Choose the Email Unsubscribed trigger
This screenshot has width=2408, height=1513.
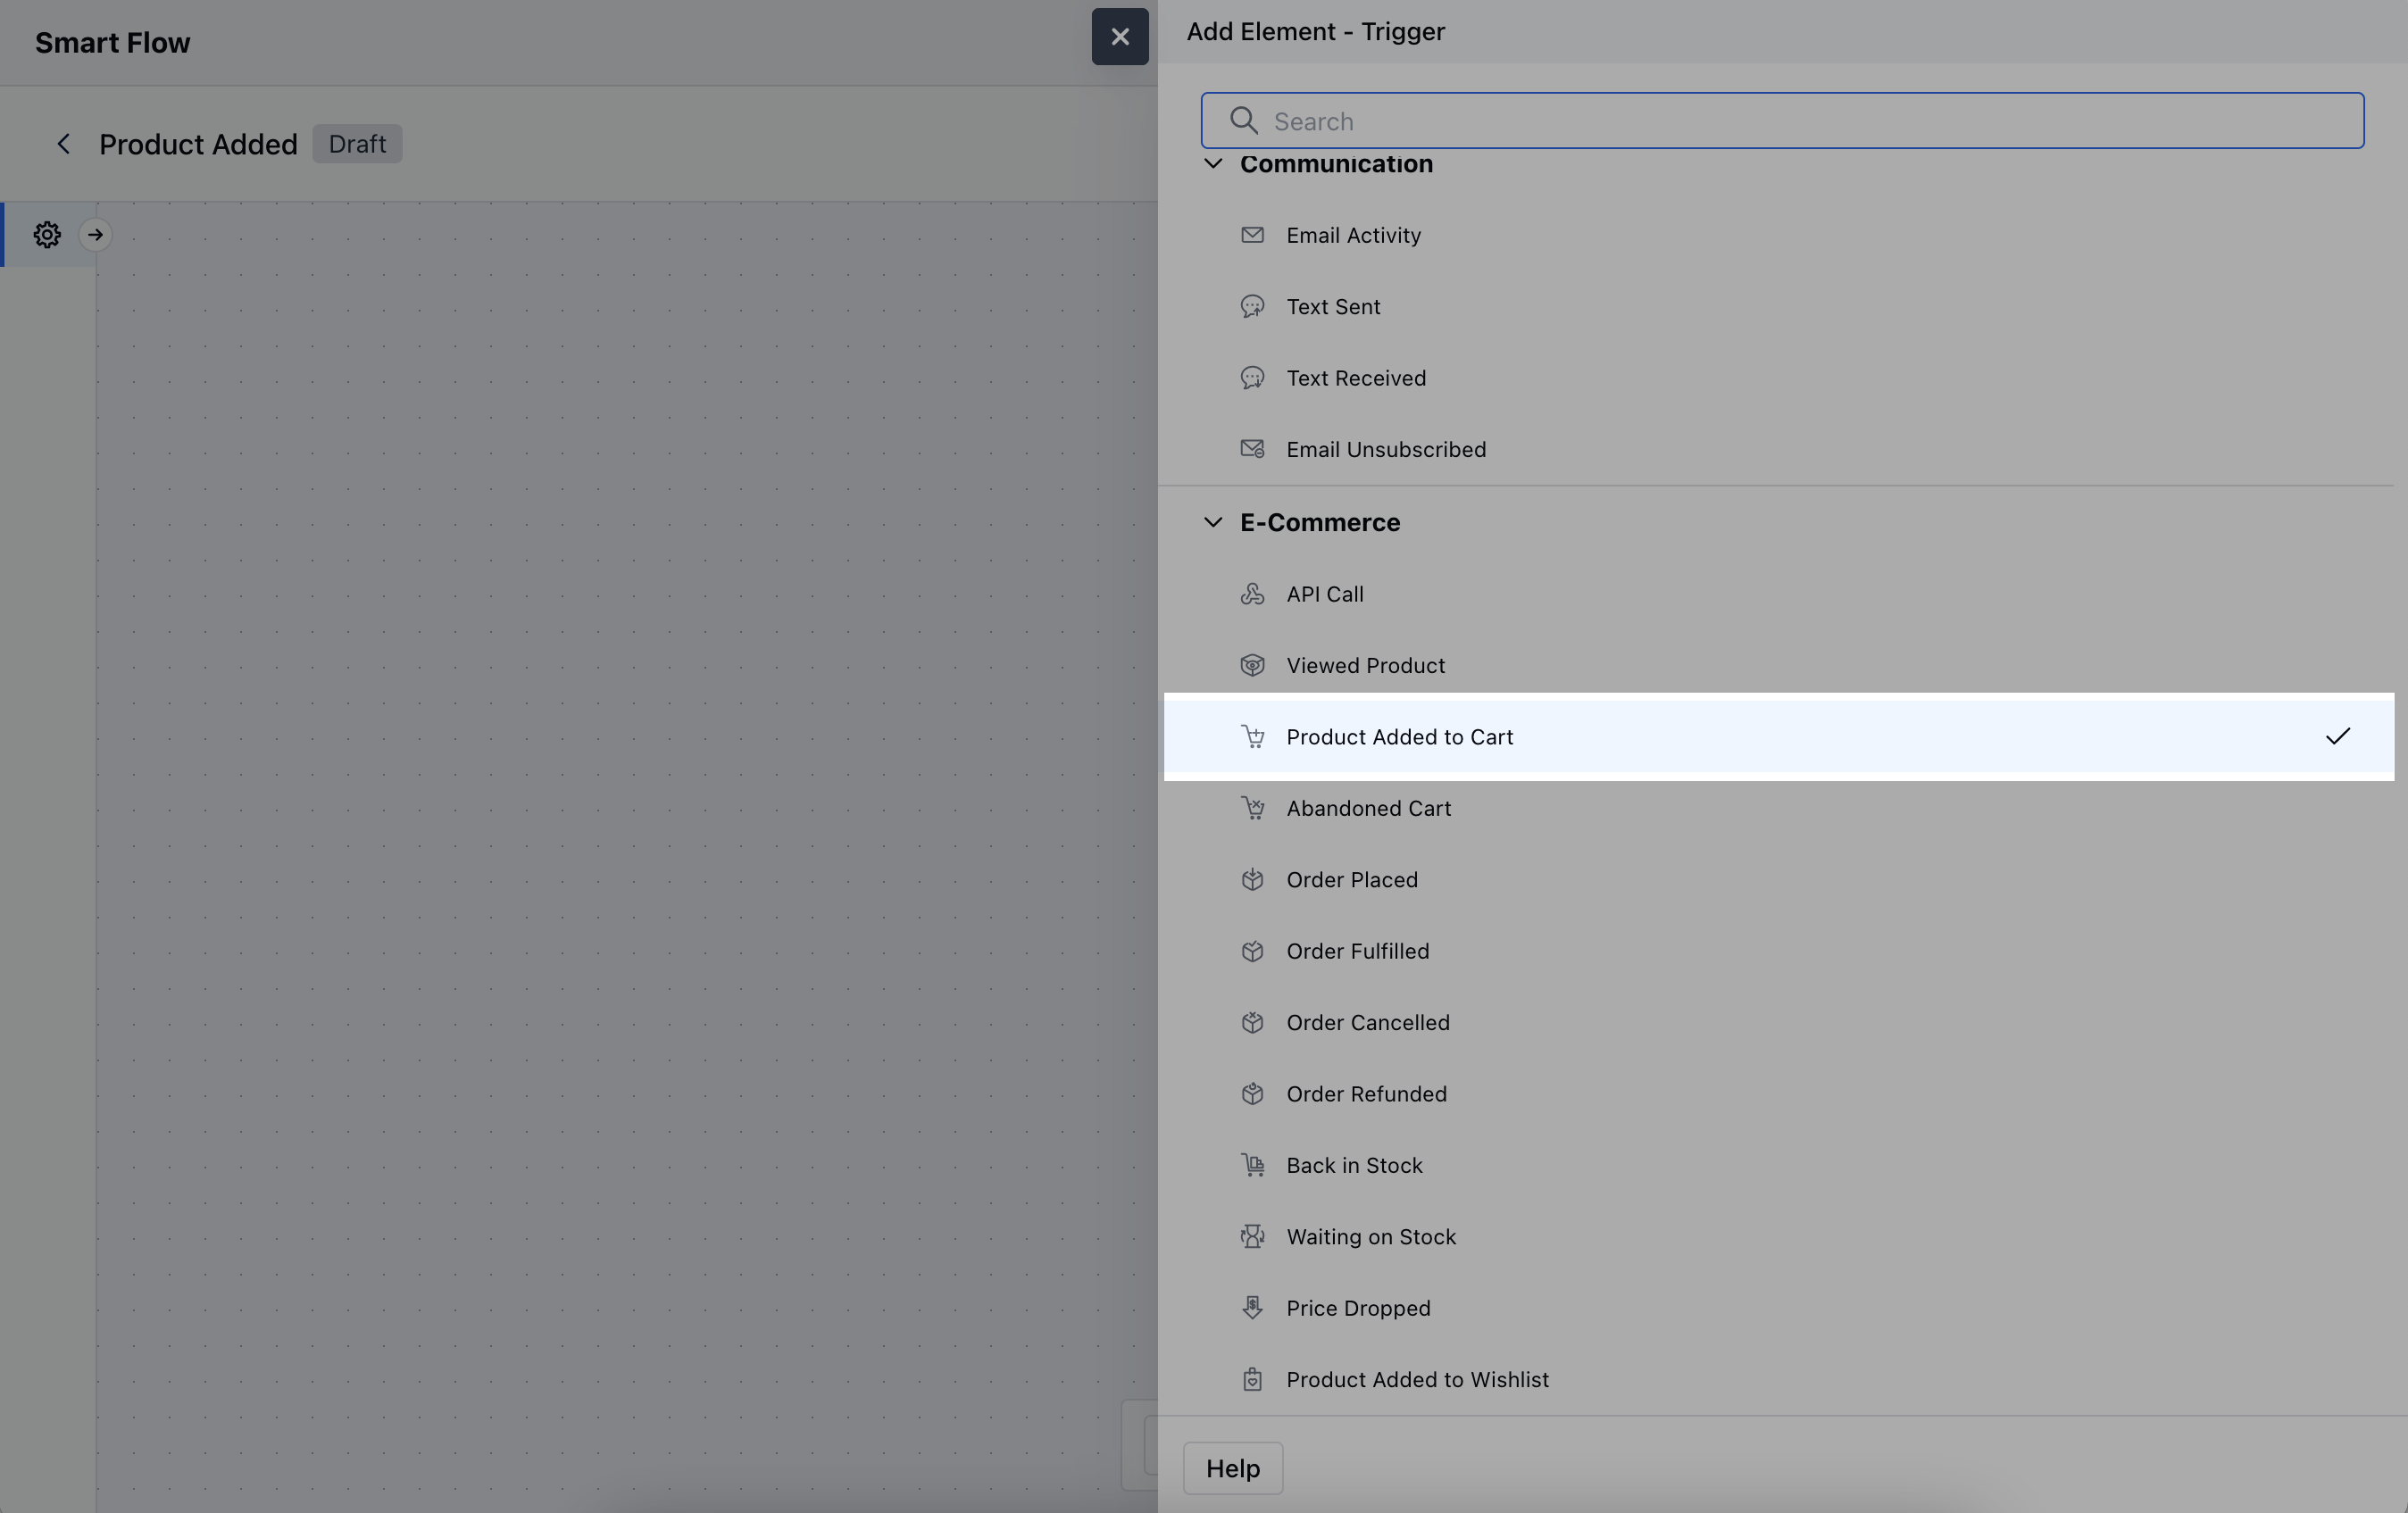(1385, 450)
